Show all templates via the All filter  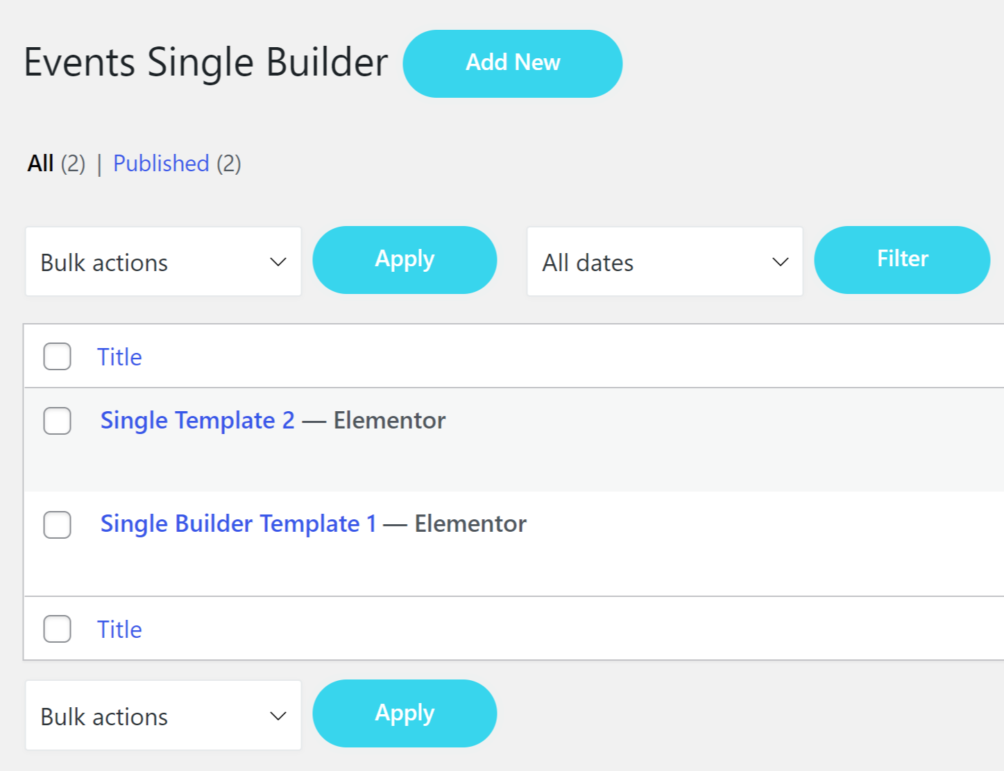41,164
